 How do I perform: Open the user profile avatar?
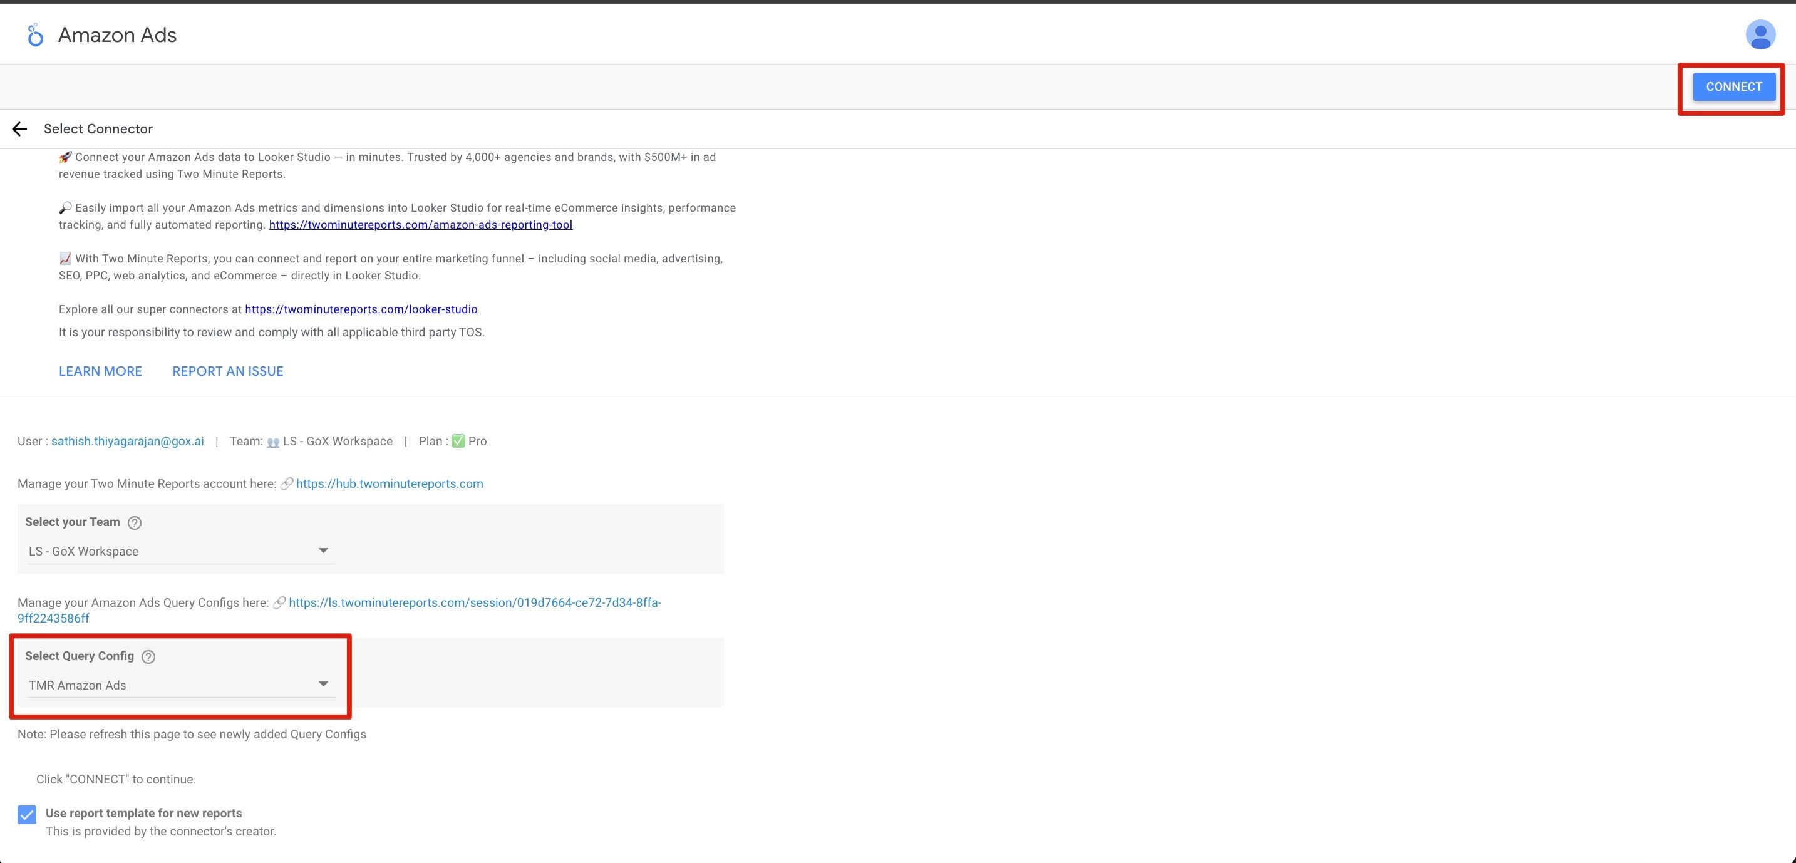pos(1760,33)
